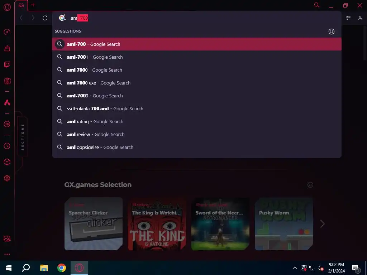Go back to previous page
Screen dimensions: 367x275
(21, 18)
